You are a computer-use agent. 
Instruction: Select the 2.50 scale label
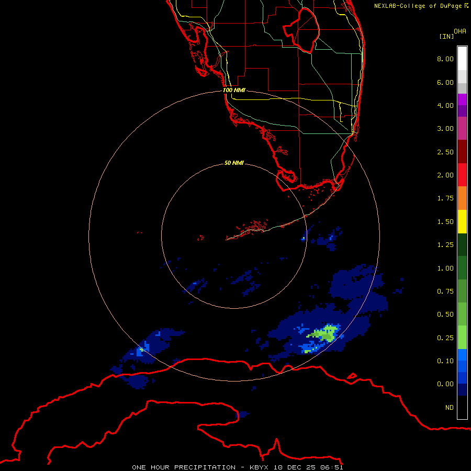[445, 152]
